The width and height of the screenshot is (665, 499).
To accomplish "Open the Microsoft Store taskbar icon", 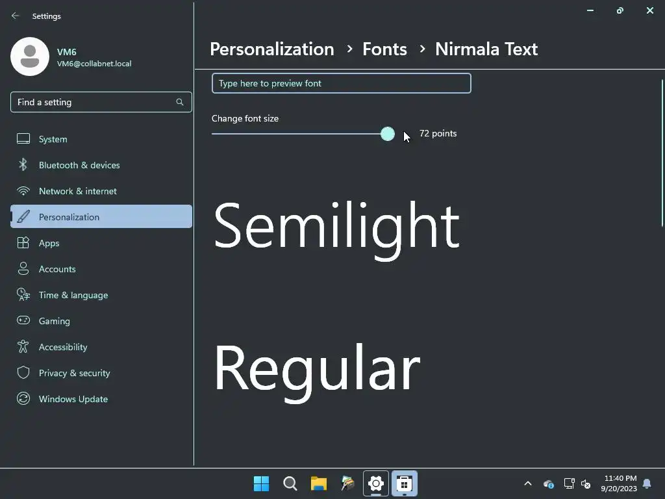I will click(404, 483).
